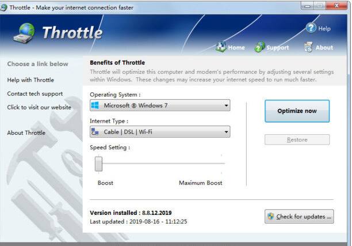Expand the Internet Type dropdown arrow
Image resolution: width=352 pixels, height=246 pixels.
[226, 132]
